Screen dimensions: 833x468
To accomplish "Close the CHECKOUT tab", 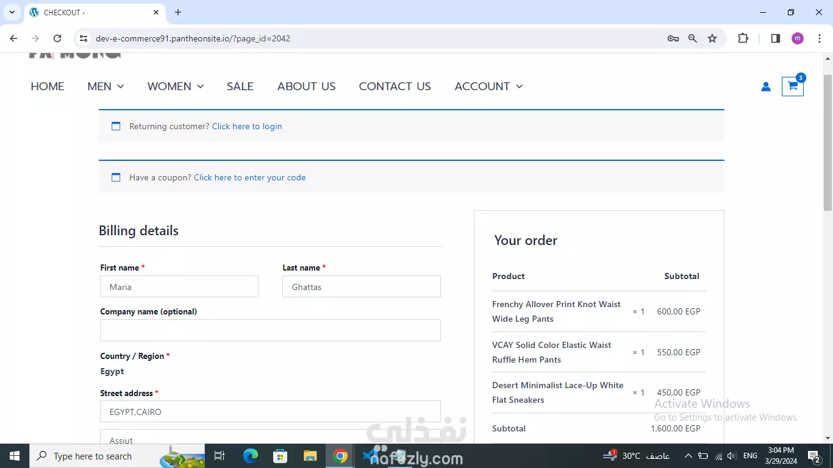I will [156, 12].
